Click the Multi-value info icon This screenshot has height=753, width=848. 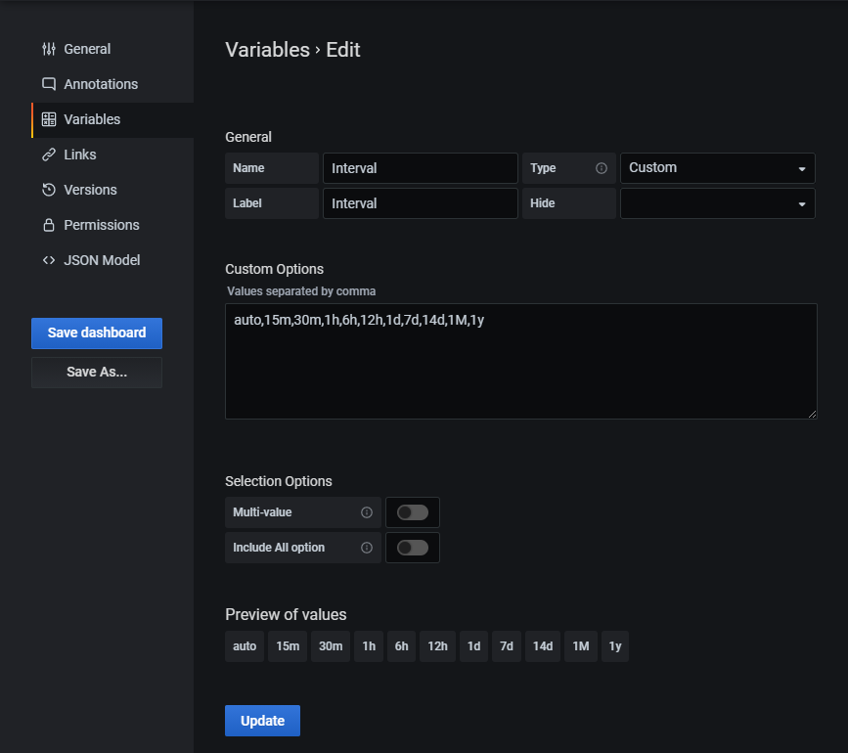[367, 512]
